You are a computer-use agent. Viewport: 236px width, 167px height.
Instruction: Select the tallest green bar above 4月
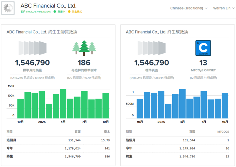tap(63, 104)
